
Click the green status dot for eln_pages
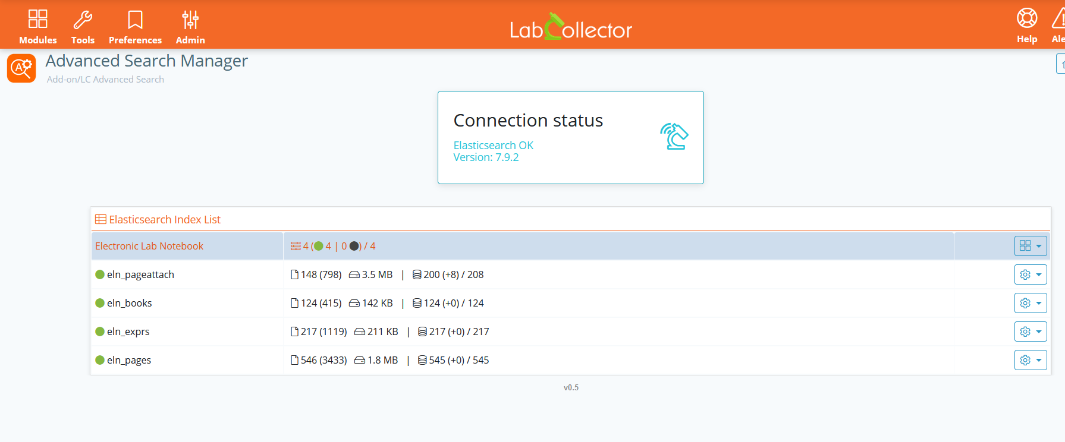click(x=100, y=360)
